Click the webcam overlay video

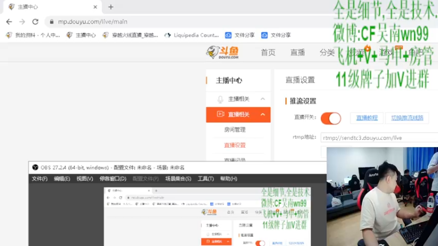(x=382, y=197)
